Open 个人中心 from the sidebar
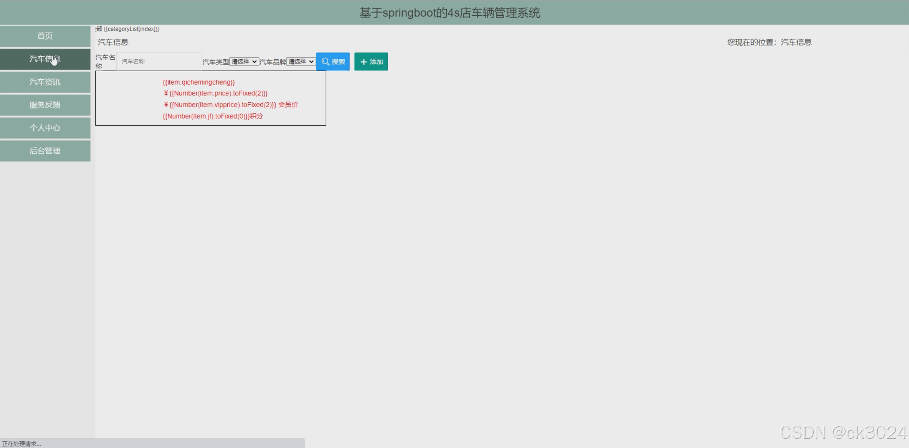This screenshot has height=448, width=909. (x=45, y=128)
